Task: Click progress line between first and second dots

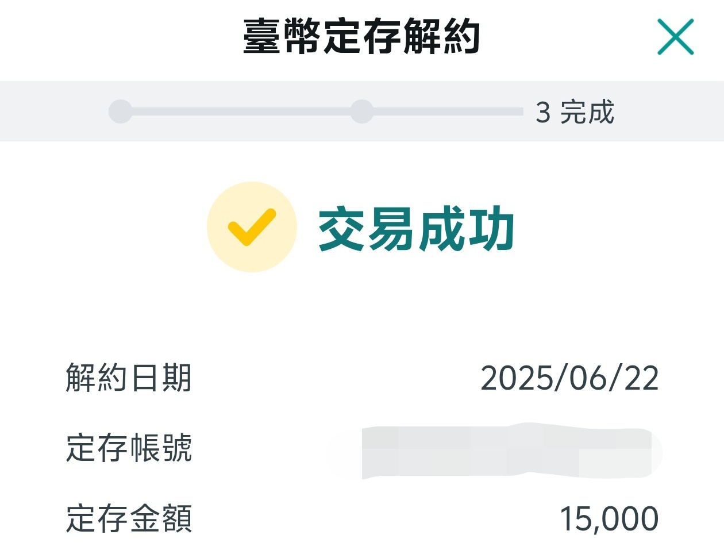Action: (241, 111)
